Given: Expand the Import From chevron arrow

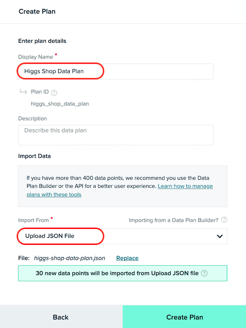Looking at the screenshot, I should 220,236.
